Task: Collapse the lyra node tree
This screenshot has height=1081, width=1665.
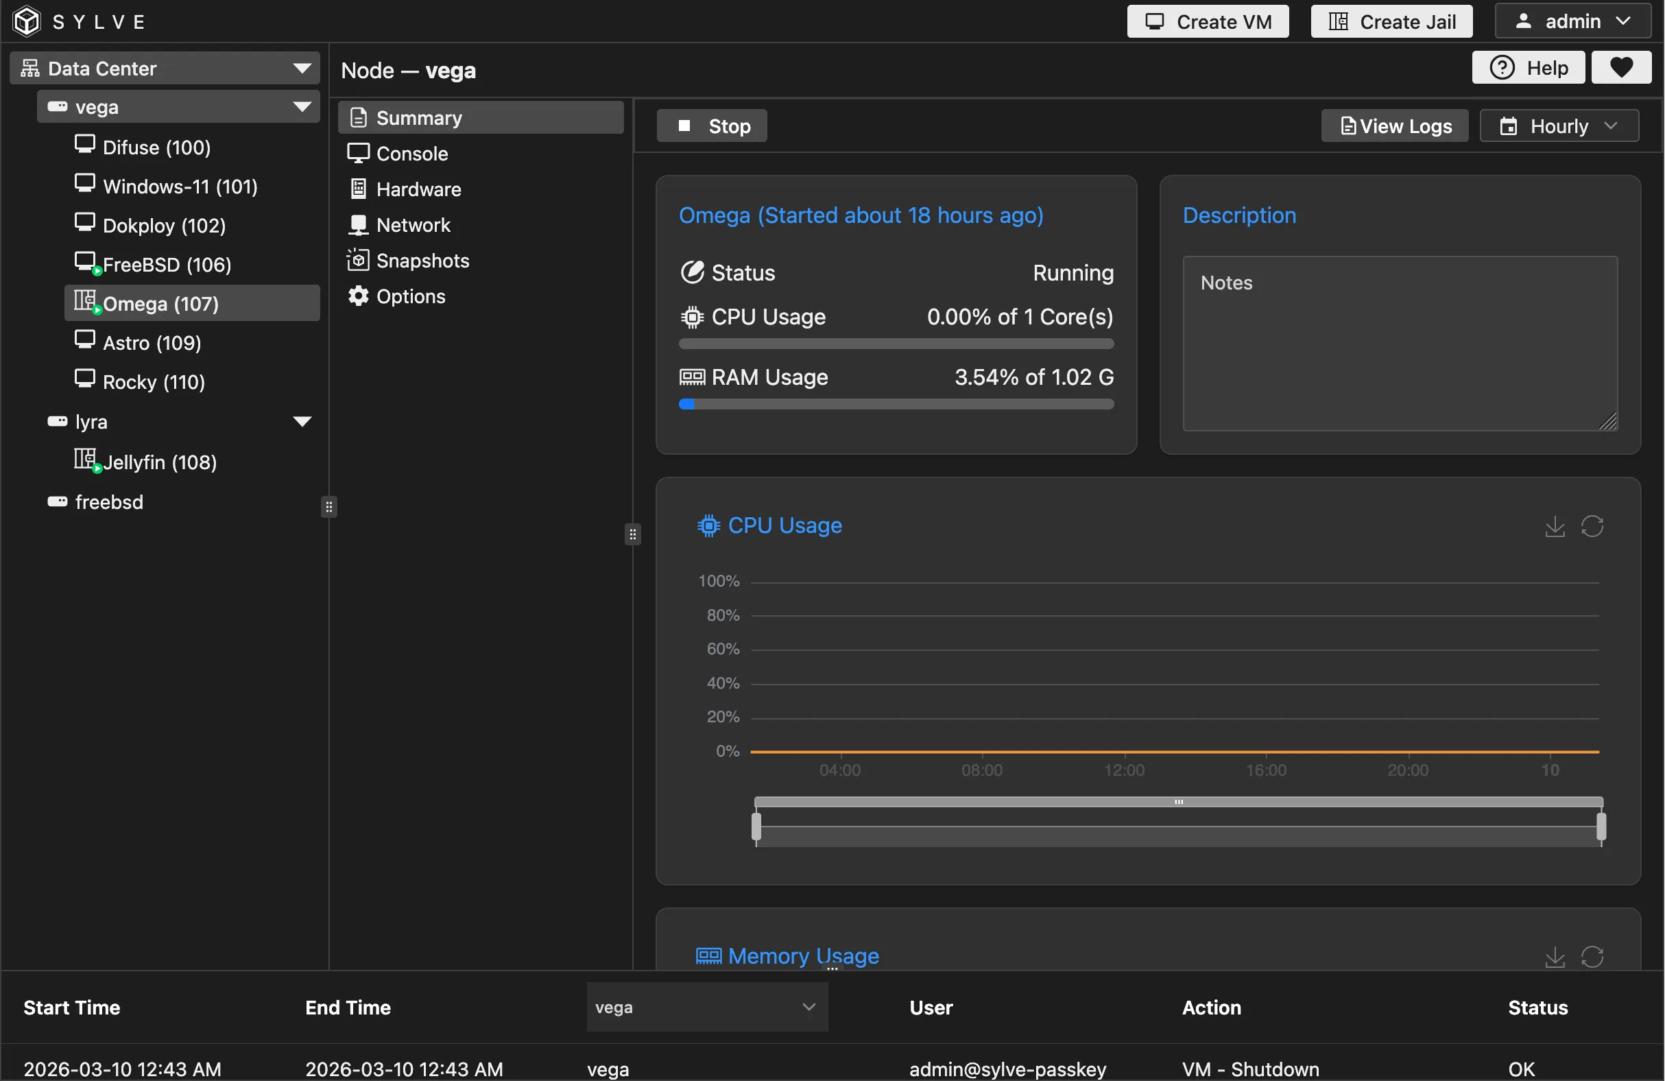Action: click(302, 422)
